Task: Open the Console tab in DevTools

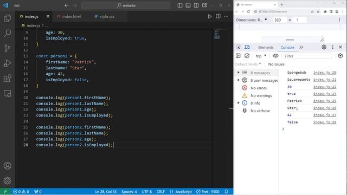Action: click(287, 47)
